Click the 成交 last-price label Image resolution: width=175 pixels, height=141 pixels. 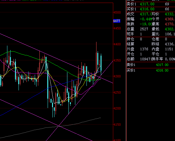point(131,14)
